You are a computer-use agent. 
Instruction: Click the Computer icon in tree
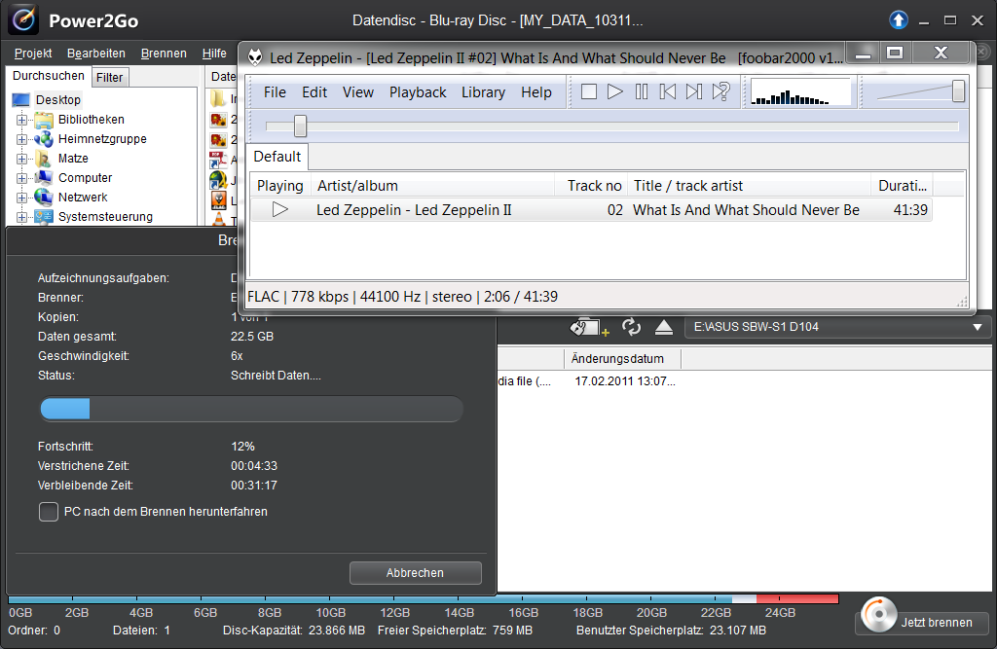point(44,177)
